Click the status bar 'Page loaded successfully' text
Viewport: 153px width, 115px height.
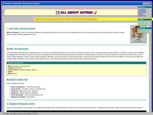(x=16, y=114)
